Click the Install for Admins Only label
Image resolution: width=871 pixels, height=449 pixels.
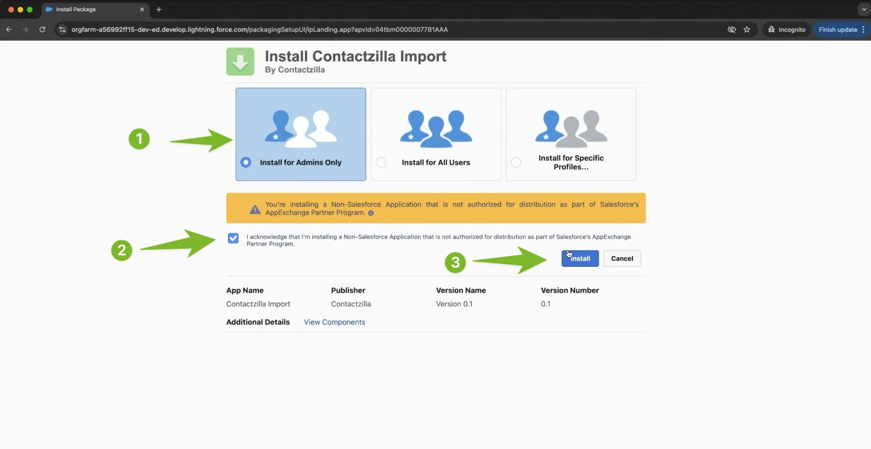pyautogui.click(x=300, y=162)
